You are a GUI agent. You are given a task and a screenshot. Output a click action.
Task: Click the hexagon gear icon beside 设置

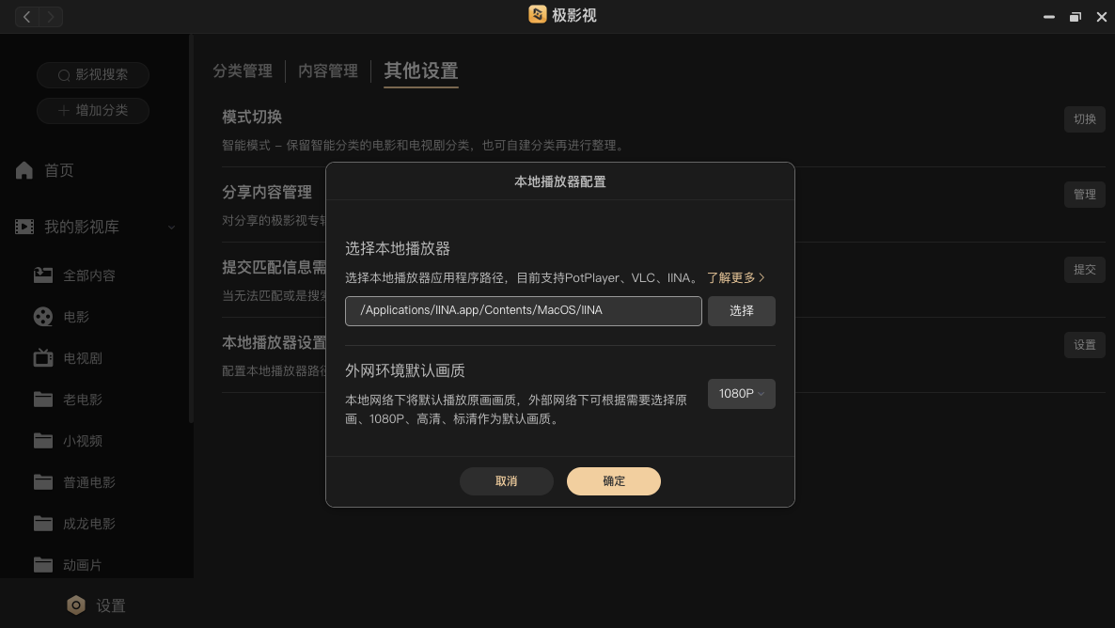point(76,605)
